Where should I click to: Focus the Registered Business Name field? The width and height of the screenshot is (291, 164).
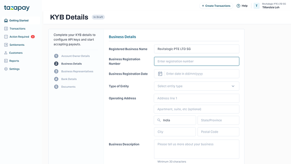(x=197, y=49)
